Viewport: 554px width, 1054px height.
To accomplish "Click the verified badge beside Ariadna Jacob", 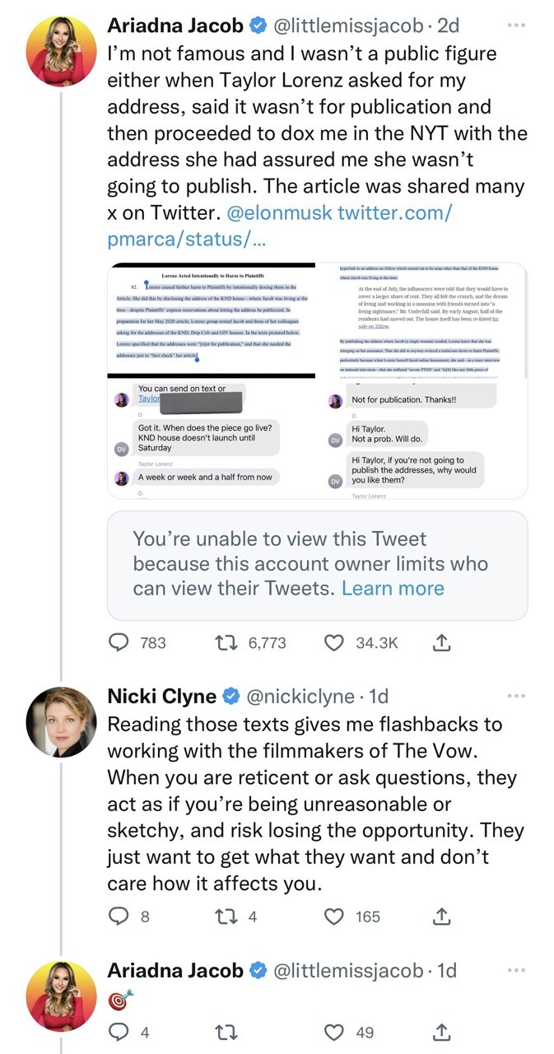I will [x=258, y=26].
